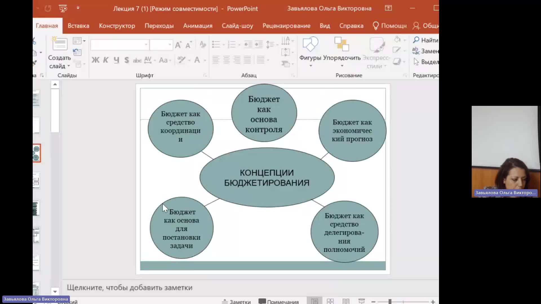Click numbered list icon

point(232,44)
